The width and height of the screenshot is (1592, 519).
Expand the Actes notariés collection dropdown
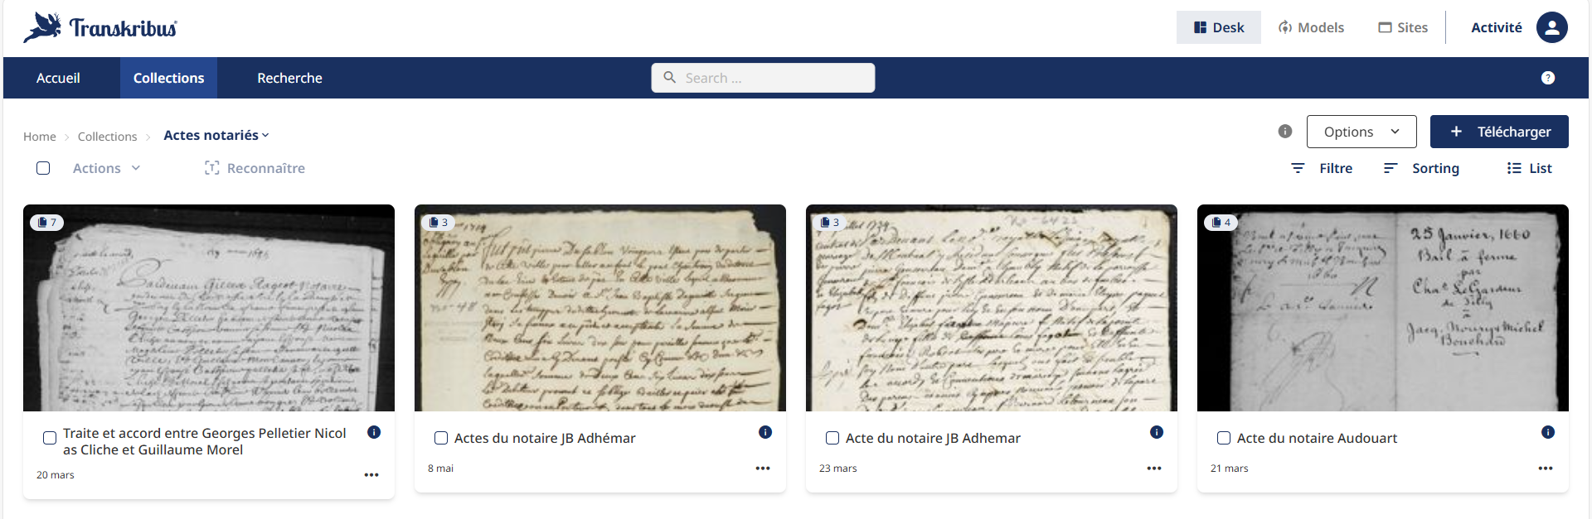point(216,135)
